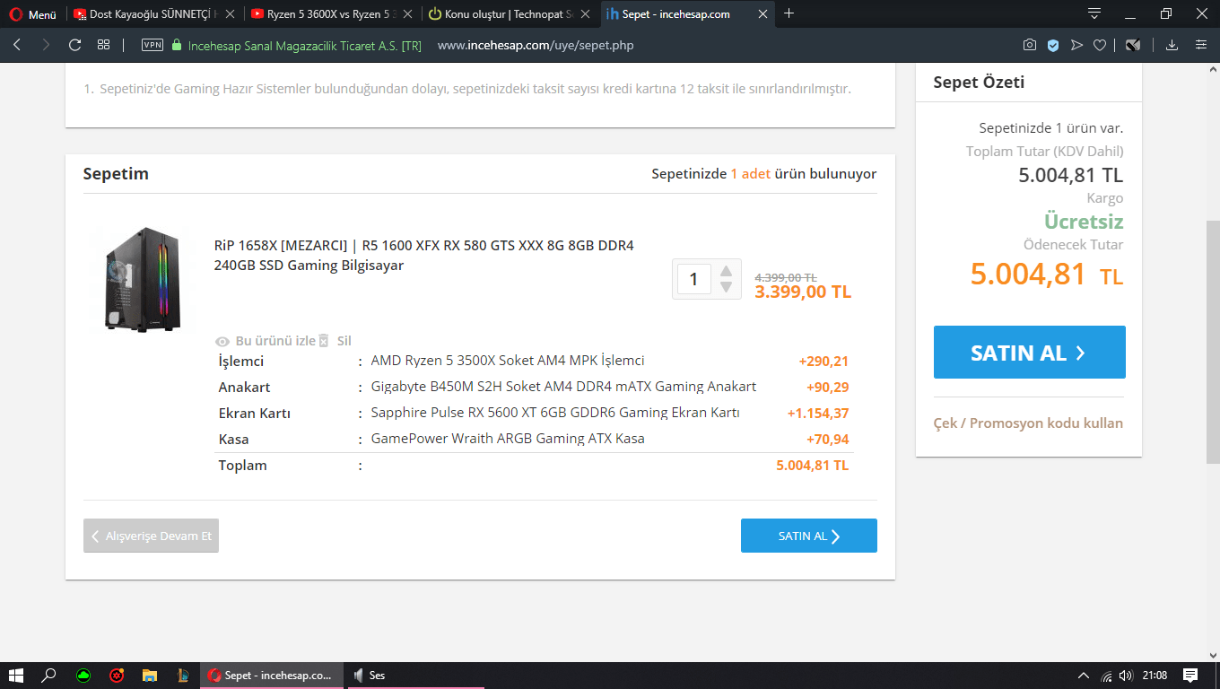Viewport: 1220px width, 689px height.
Task: Take a snapshot with the camera icon
Action: point(1030,45)
